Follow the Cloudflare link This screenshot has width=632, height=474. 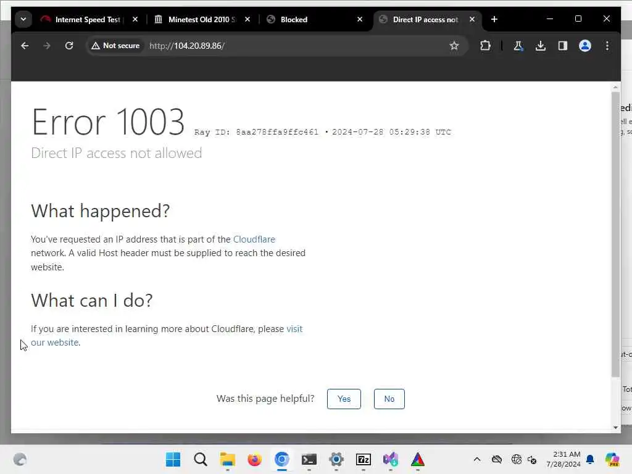click(x=254, y=239)
